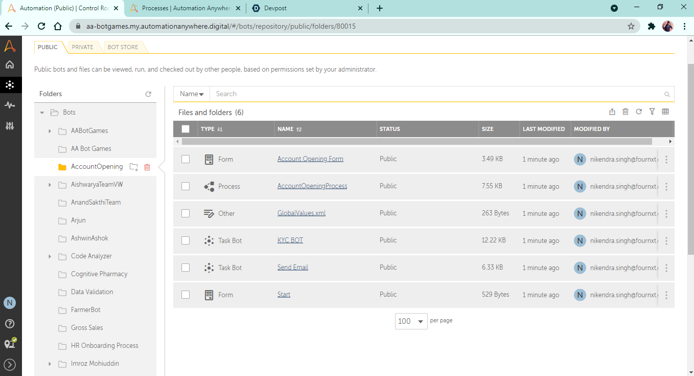The height and width of the screenshot is (376, 694).
Task: Refresh the Folders tree
Action: (x=148, y=94)
